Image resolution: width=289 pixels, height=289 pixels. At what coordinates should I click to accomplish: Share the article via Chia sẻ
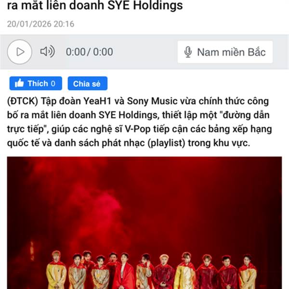(x=88, y=83)
